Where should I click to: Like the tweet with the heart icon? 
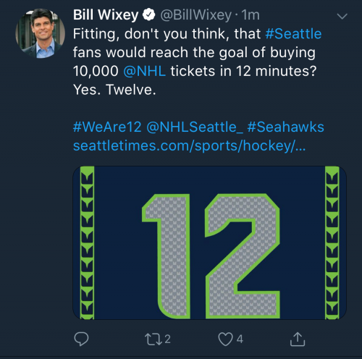(x=225, y=339)
